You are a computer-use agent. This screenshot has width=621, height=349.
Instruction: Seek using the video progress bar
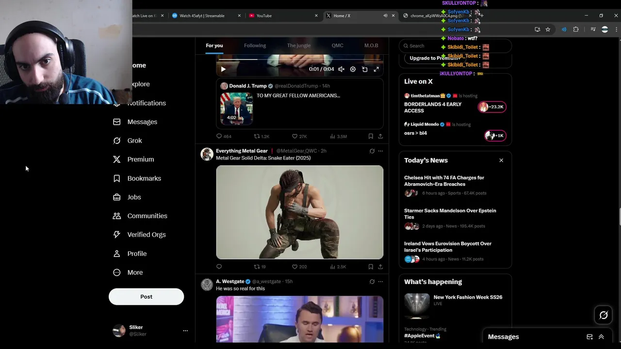(x=299, y=59)
